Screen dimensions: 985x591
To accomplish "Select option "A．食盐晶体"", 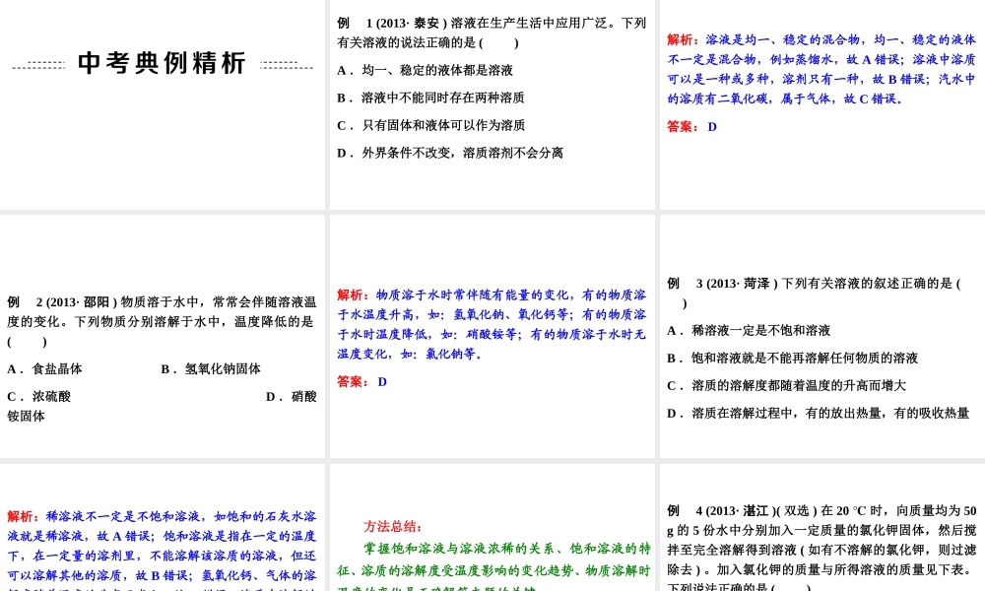I will coord(44,369).
